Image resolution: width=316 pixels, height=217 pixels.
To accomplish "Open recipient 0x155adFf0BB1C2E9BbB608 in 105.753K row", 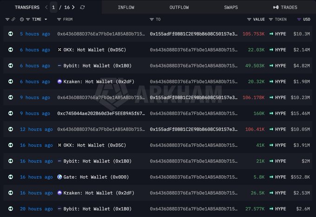I will point(194,34).
